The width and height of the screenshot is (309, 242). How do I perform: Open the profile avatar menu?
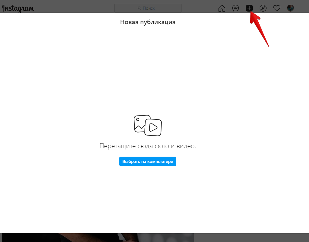point(291,8)
